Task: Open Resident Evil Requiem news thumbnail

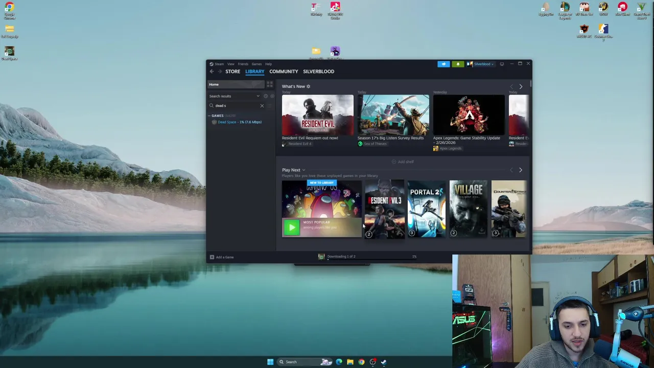Action: 317,115
